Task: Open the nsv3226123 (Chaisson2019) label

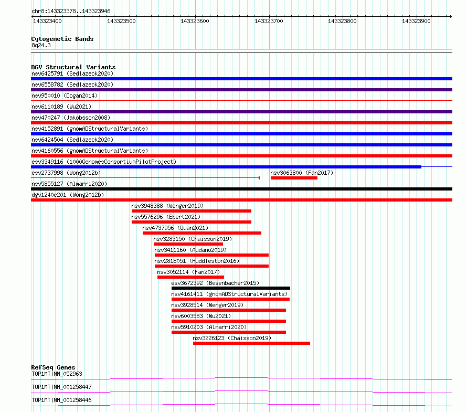Action: (232, 338)
